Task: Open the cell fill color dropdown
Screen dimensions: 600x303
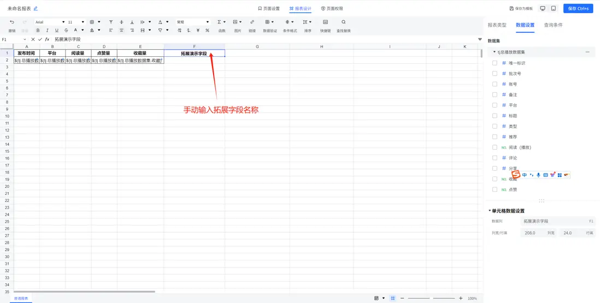Action: (x=99, y=31)
